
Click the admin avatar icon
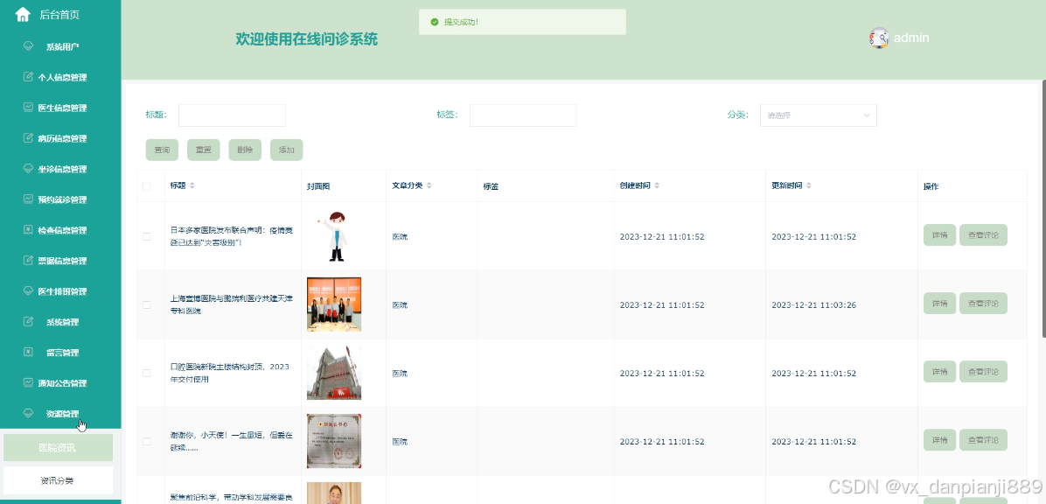click(x=879, y=38)
